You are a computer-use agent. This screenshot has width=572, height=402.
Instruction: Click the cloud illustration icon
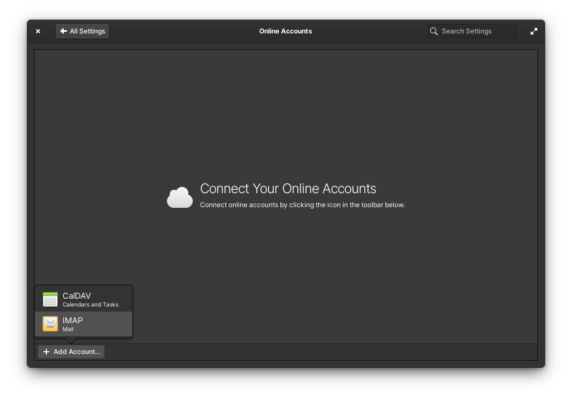coord(179,197)
